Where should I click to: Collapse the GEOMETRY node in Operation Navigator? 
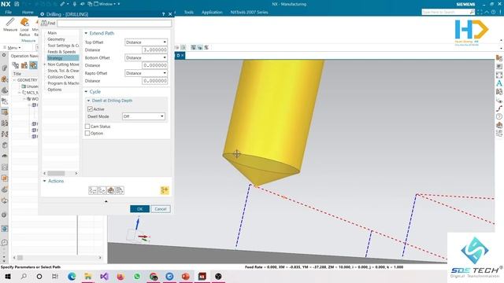pyautogui.click(x=14, y=80)
